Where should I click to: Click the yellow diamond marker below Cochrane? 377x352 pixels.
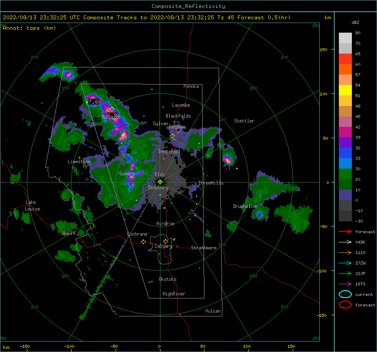[x=143, y=242]
